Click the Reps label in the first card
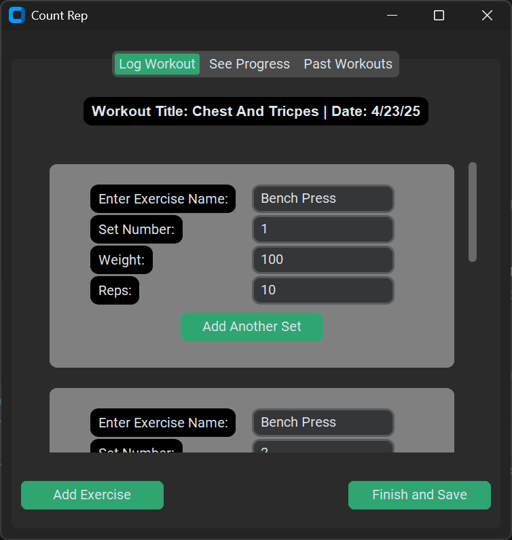The width and height of the screenshot is (512, 540). [115, 290]
